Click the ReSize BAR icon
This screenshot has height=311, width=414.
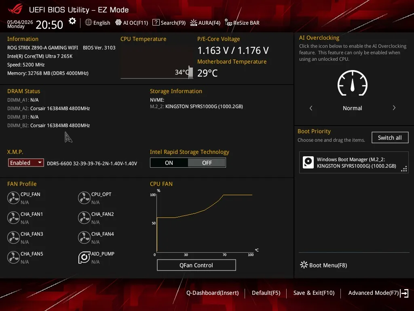coord(228,23)
